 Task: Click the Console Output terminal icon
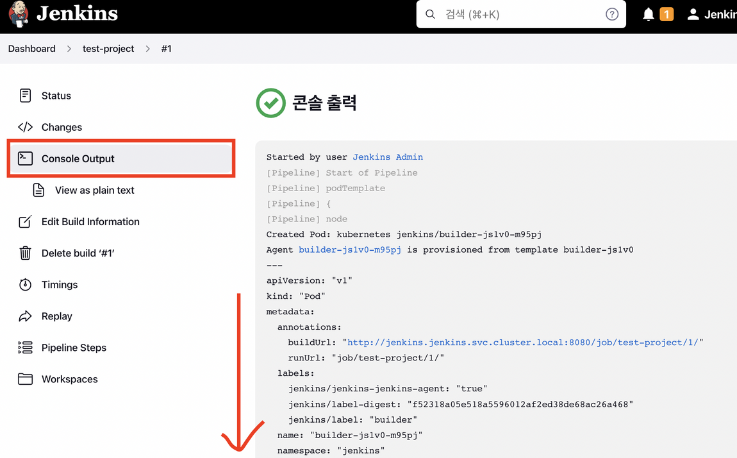pyautogui.click(x=26, y=158)
